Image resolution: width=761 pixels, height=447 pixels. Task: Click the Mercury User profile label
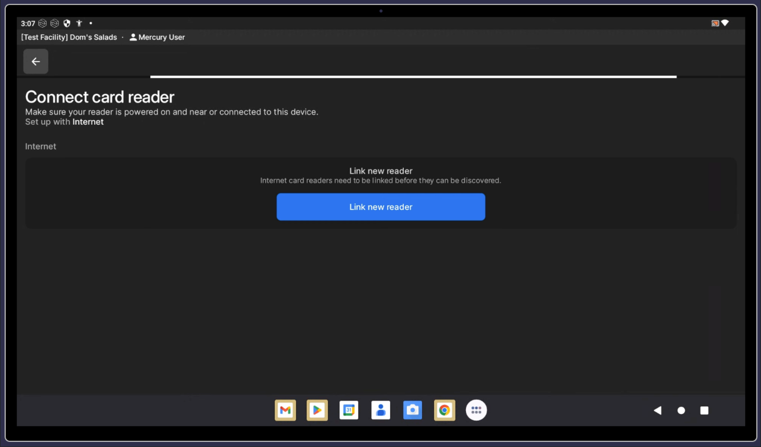coord(157,37)
